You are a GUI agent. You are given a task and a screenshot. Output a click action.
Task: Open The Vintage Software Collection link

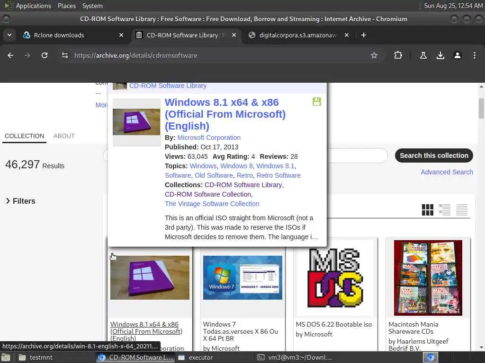point(212,204)
